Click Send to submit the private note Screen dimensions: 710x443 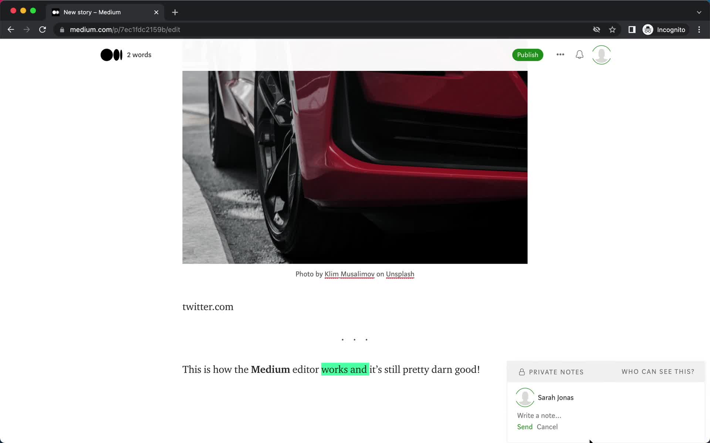(524, 427)
